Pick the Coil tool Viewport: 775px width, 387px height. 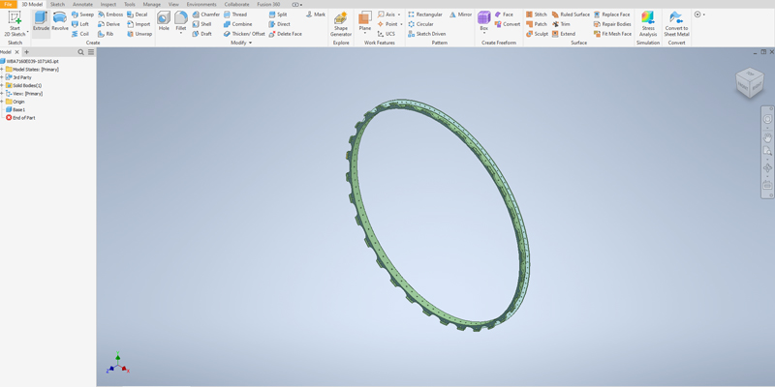(80, 34)
